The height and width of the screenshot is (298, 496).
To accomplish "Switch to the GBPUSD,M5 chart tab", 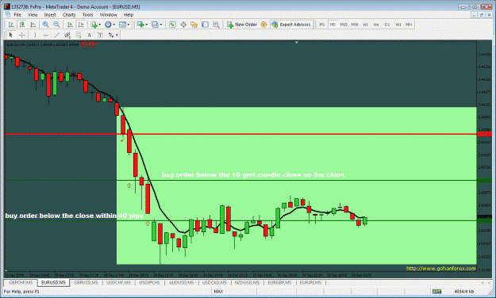I will pos(86,282).
